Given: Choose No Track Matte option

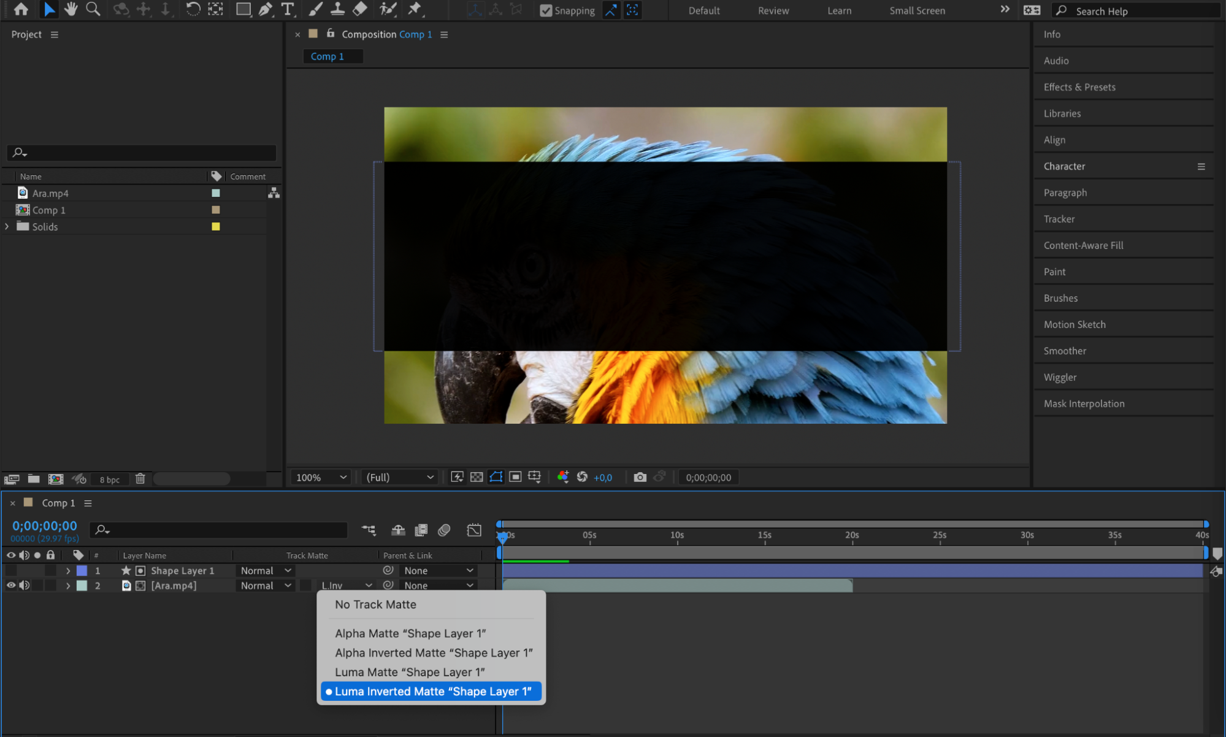Looking at the screenshot, I should (x=375, y=605).
